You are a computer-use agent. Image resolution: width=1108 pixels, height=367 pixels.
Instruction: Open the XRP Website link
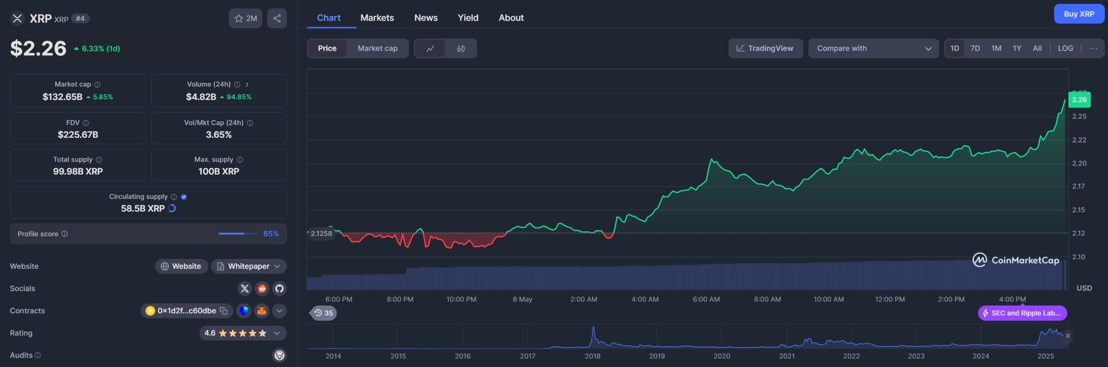pos(181,266)
